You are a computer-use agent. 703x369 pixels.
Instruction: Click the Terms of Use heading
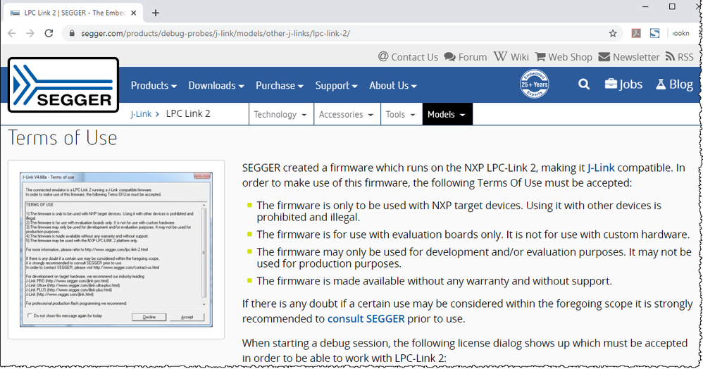tap(62, 137)
